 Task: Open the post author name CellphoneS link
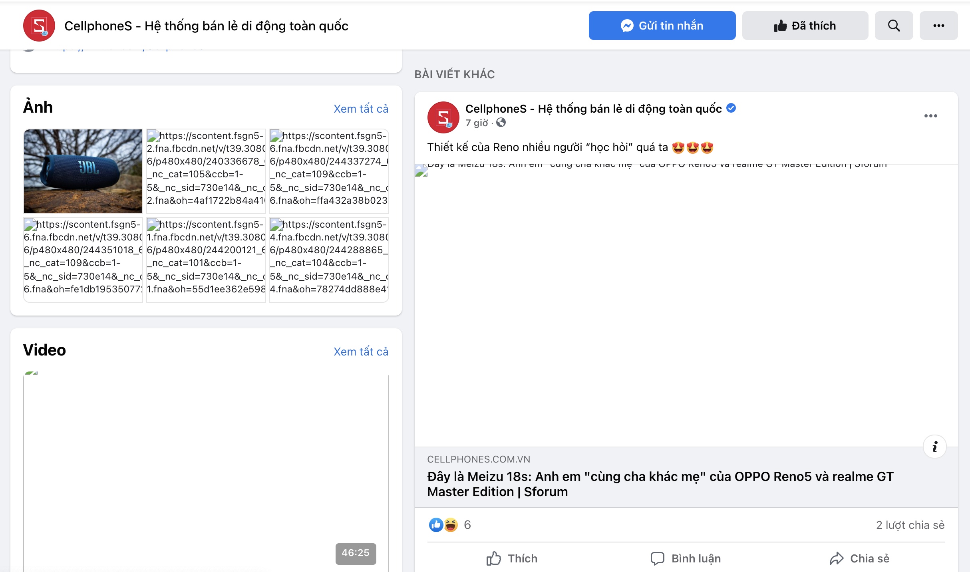click(x=594, y=109)
